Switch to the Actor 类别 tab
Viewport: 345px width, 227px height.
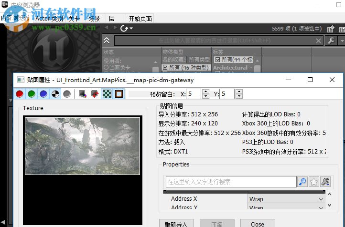tap(49, 19)
